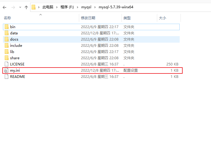Navigate to myqsl breadcrumb folder

pos(86,7)
